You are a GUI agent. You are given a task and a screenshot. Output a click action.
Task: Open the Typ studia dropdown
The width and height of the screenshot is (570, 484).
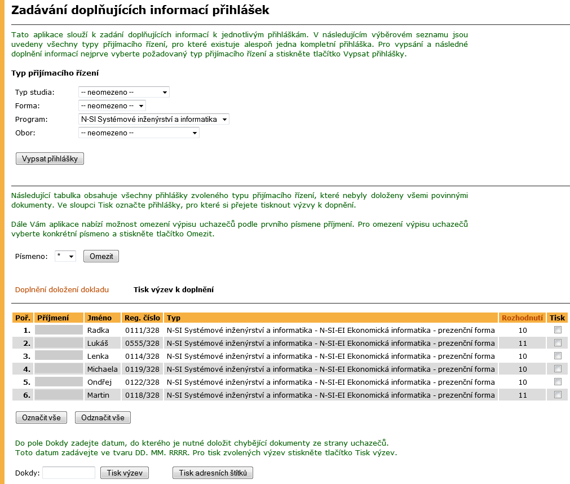pyautogui.click(x=124, y=92)
